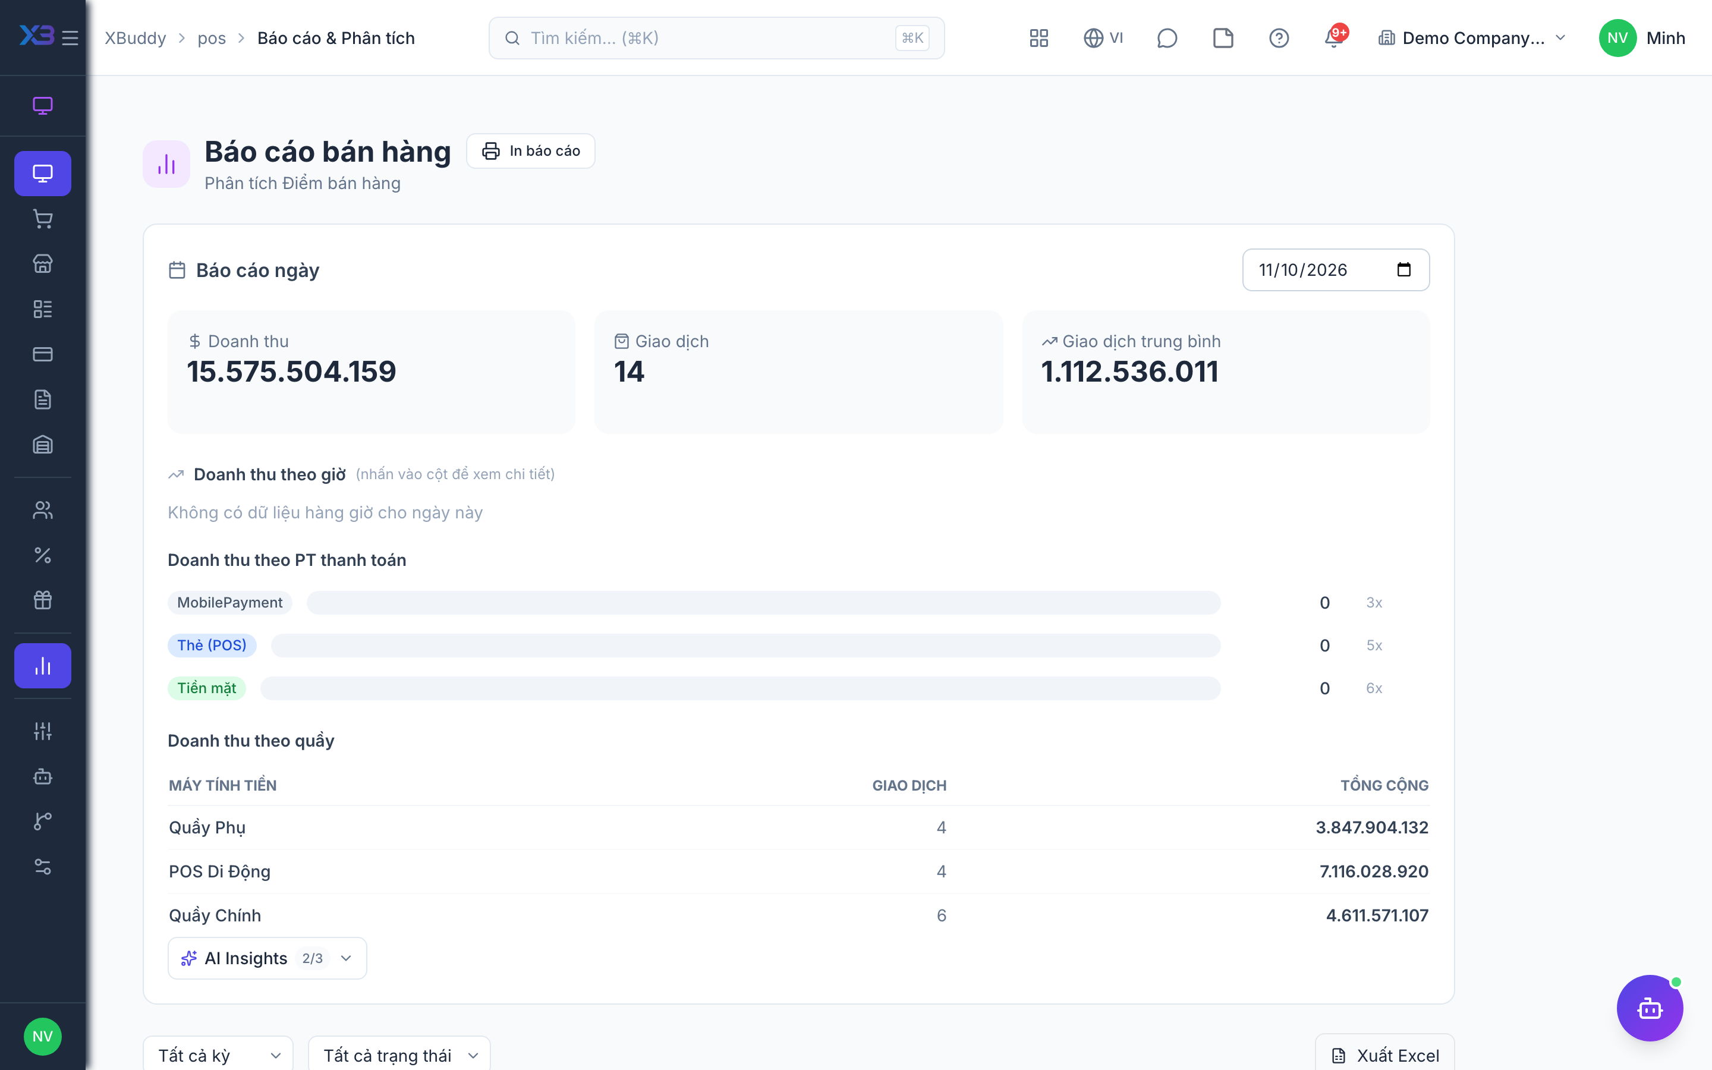Go to XBuddy breadcrumb
1712x1070 pixels.
tap(135, 38)
